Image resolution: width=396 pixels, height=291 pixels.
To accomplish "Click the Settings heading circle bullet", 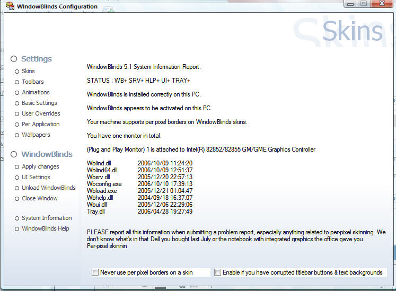I will [14, 59].
